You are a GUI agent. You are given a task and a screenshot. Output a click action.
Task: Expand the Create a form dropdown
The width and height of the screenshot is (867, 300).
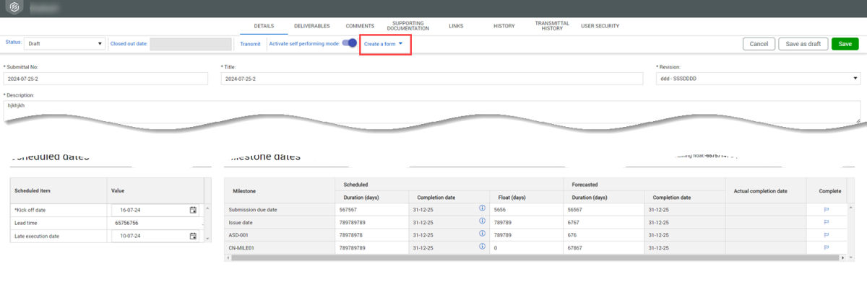coord(384,44)
